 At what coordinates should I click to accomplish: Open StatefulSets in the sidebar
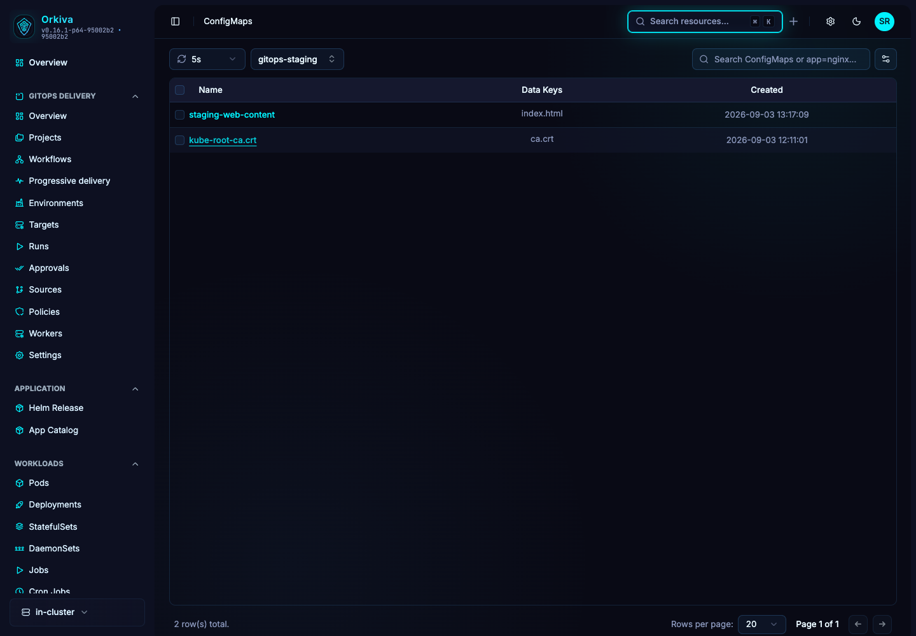click(53, 527)
